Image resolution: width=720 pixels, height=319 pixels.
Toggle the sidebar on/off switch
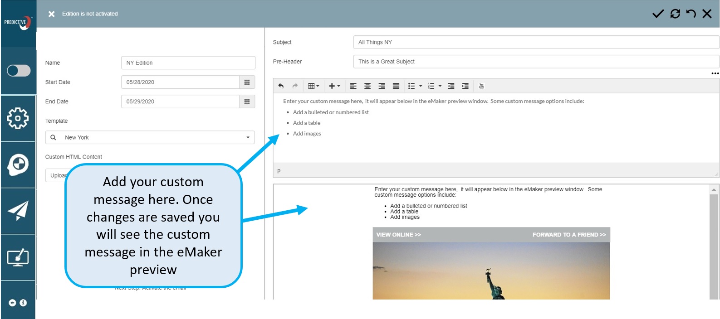(x=19, y=71)
